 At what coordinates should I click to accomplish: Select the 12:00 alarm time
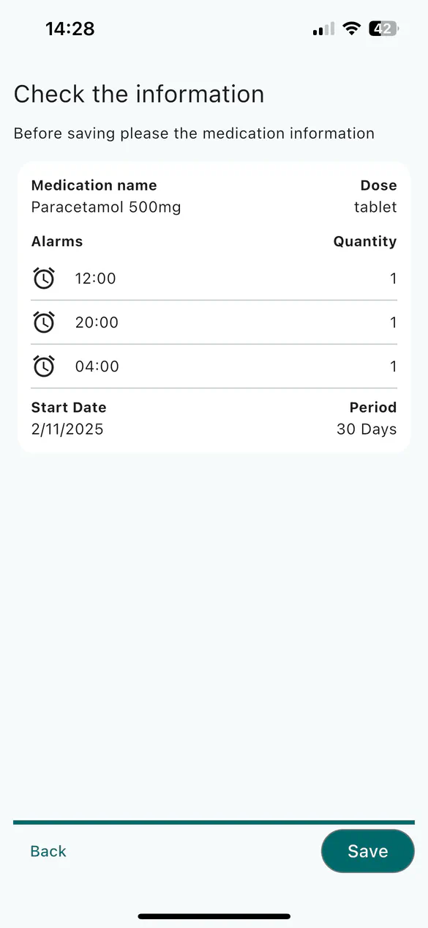96,279
